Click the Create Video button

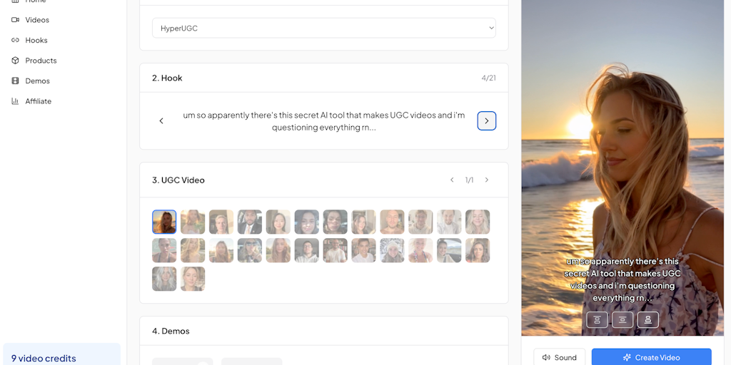point(652,358)
